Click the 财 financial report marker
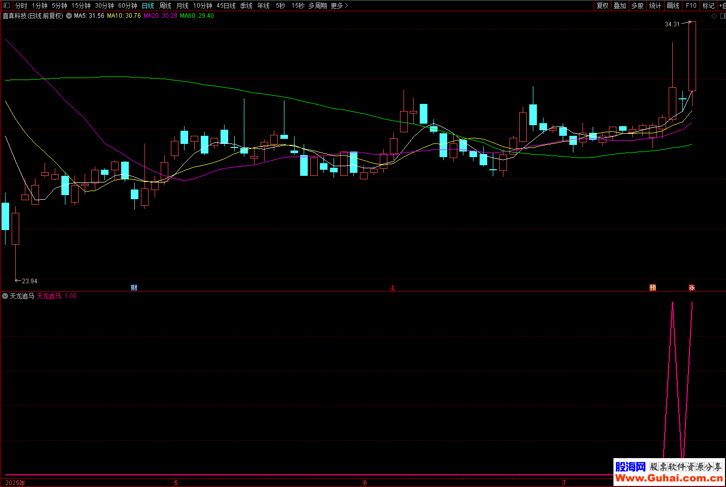 tap(134, 287)
